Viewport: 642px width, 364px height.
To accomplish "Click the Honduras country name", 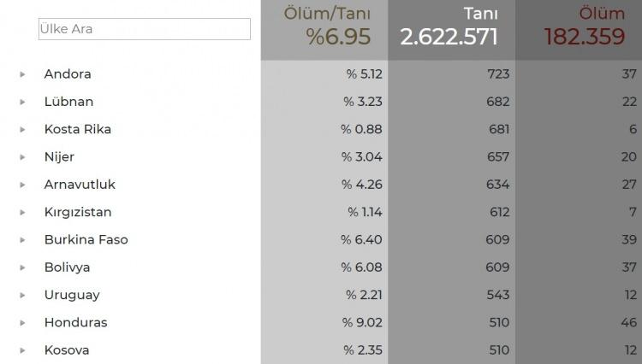I will point(75,323).
